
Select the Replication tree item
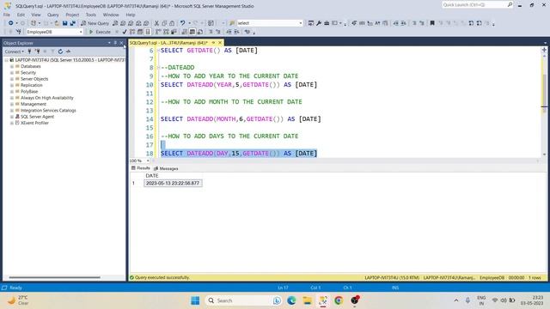point(31,85)
